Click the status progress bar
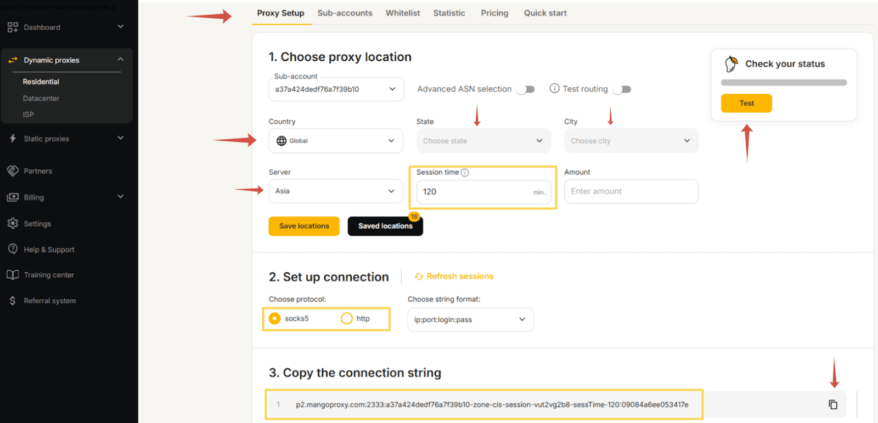 (x=783, y=82)
